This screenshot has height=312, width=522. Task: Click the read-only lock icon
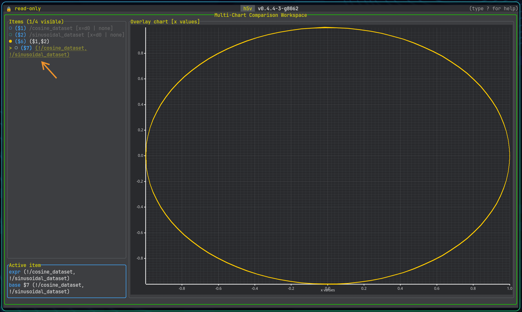(x=9, y=9)
